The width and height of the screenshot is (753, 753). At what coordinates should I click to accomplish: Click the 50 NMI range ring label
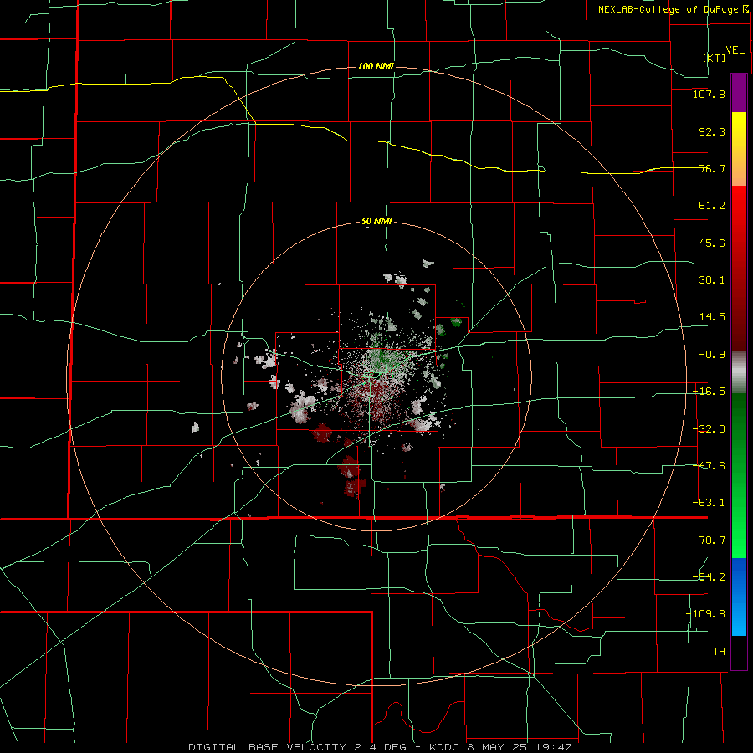376,222
